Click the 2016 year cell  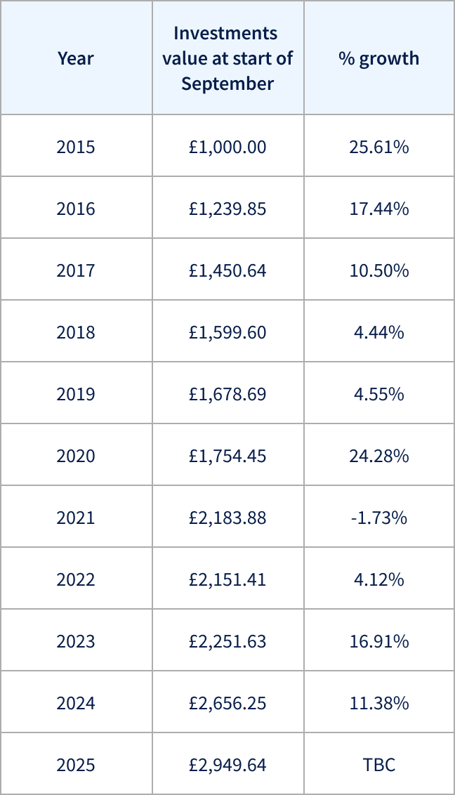point(76,209)
